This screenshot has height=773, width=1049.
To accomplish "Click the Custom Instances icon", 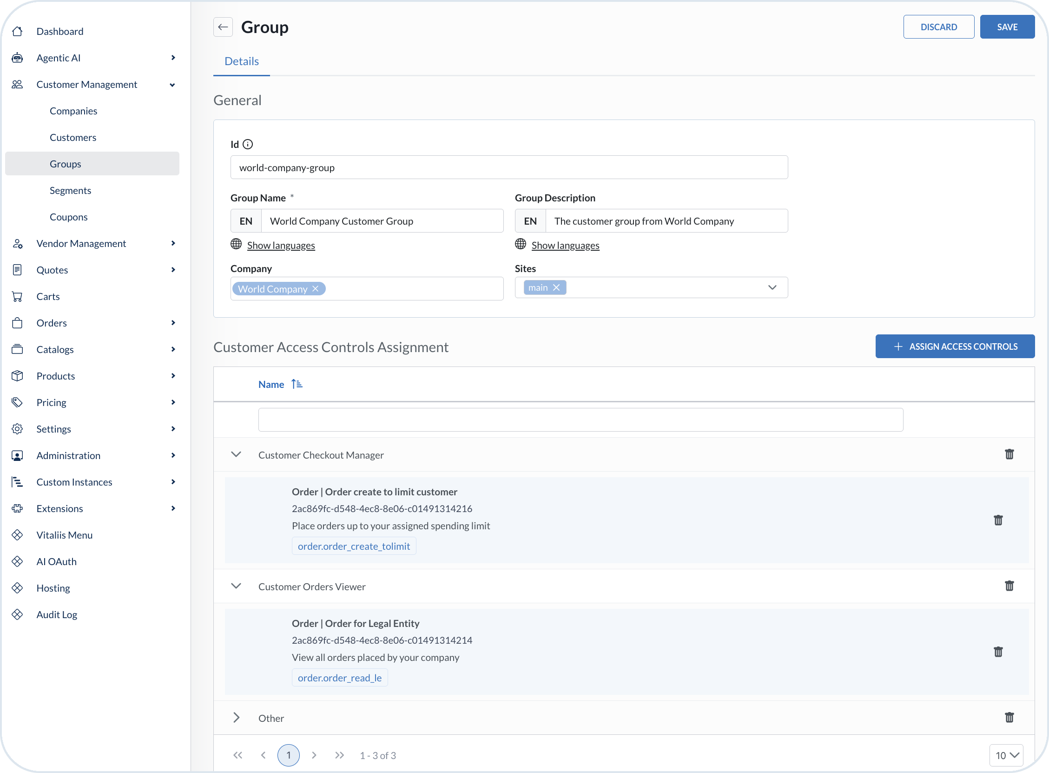I will point(17,482).
